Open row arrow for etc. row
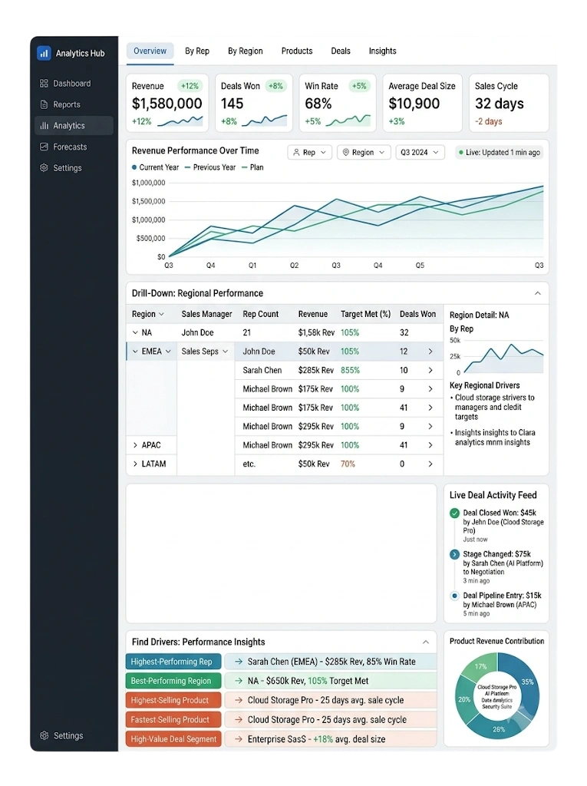Screen dimensions: 587x786 (430, 464)
